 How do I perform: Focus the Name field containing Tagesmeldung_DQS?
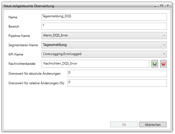click(104, 17)
